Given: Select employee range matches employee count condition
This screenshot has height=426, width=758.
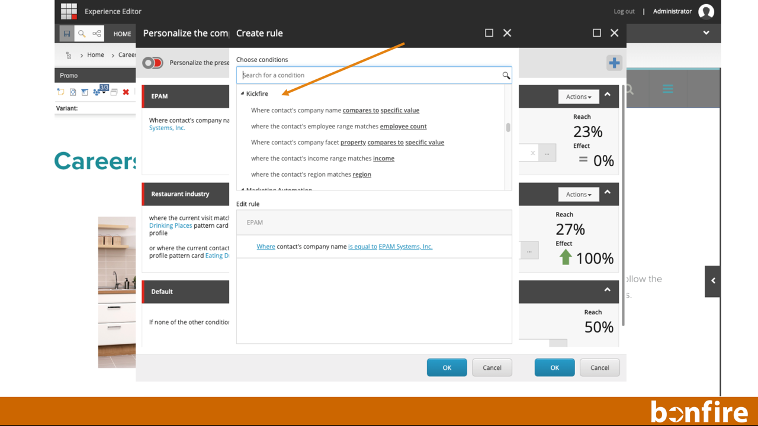Looking at the screenshot, I should (x=339, y=126).
